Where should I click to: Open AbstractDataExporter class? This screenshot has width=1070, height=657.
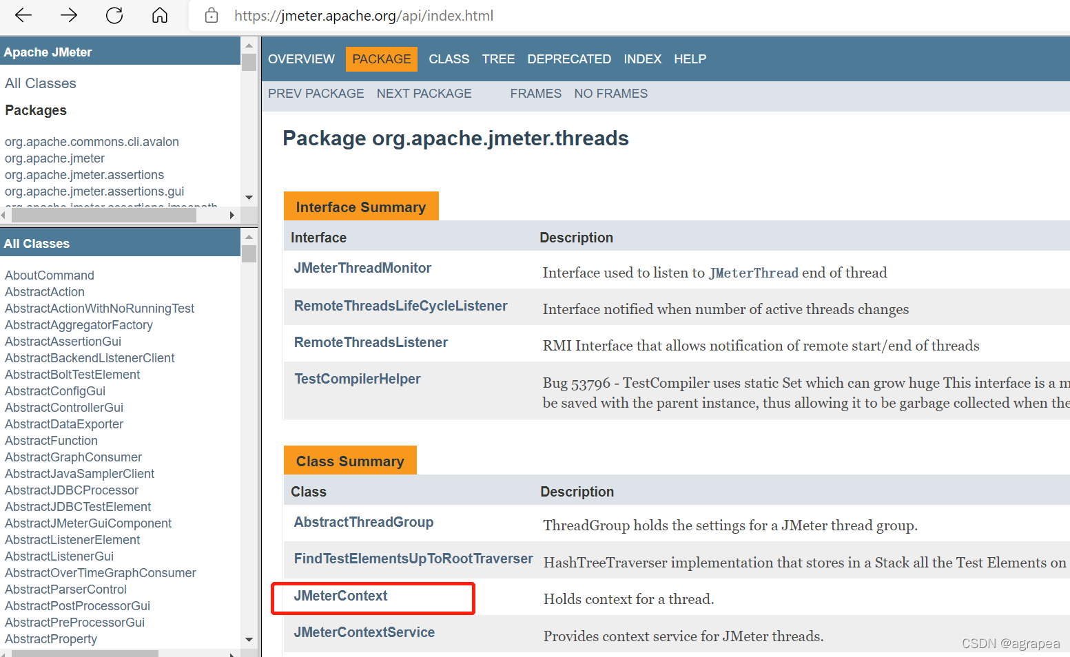64,424
